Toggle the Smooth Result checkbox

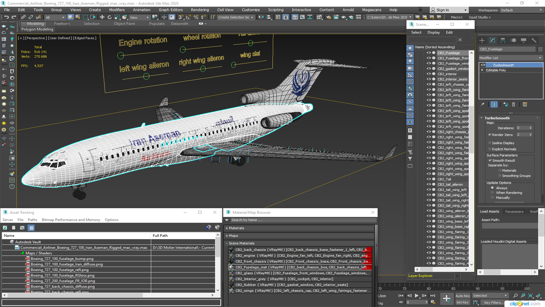490,161
